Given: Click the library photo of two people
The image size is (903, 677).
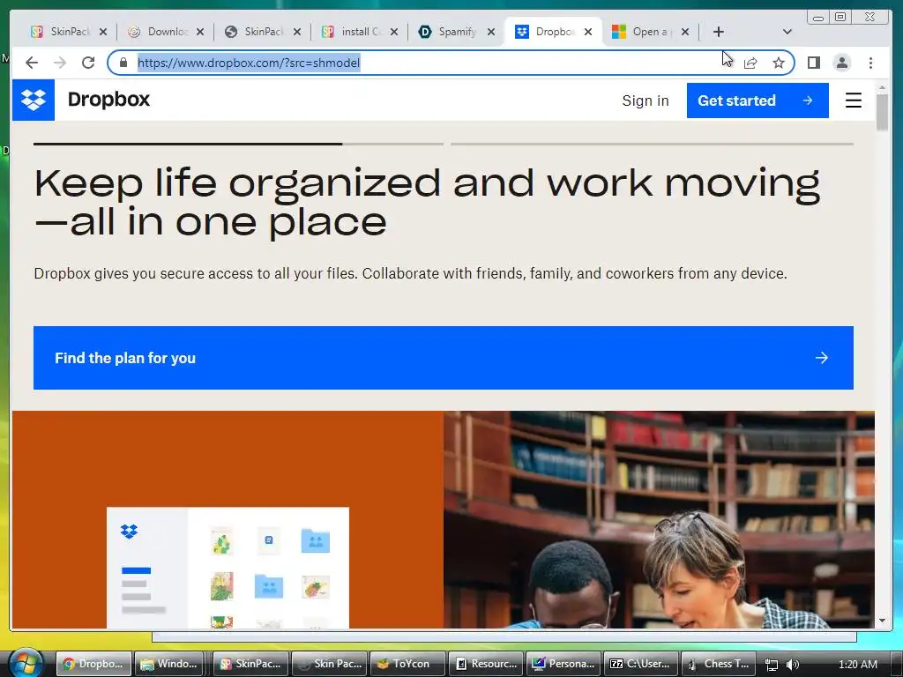Looking at the screenshot, I should point(659,519).
